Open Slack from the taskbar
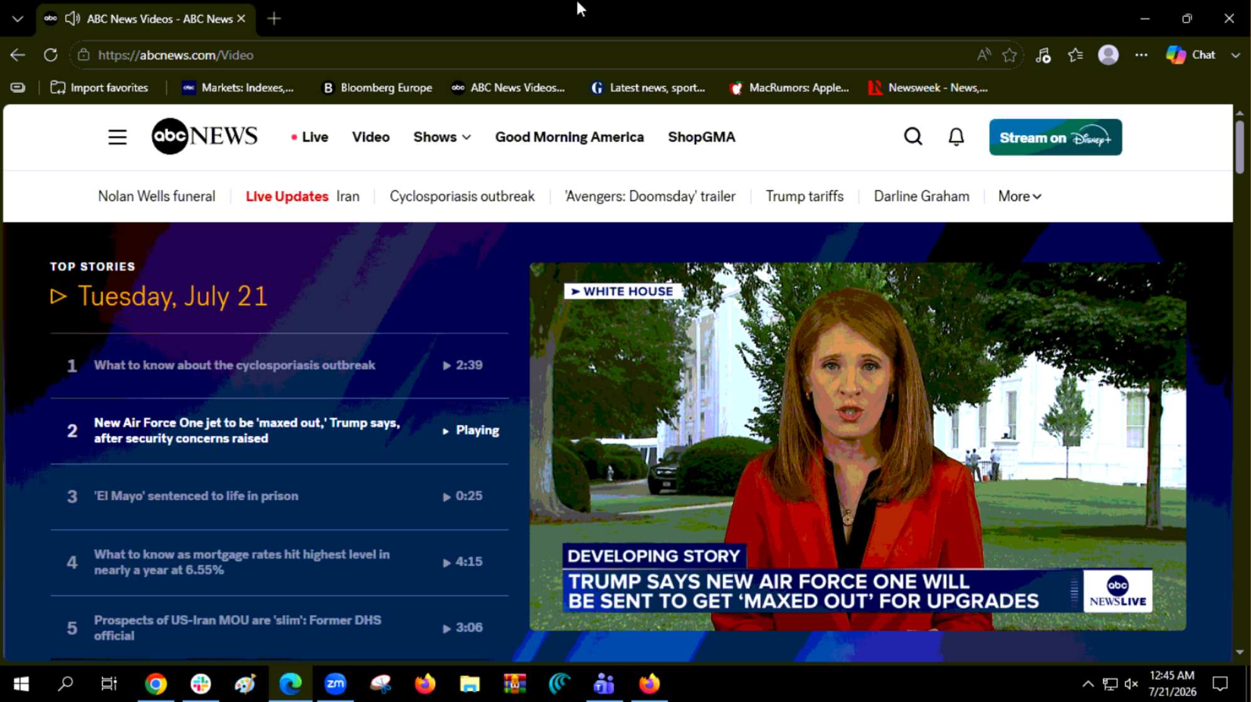1251x702 pixels. tap(201, 684)
